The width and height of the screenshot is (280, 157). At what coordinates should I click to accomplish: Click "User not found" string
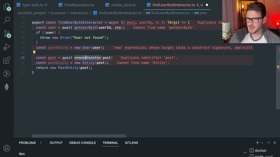pyautogui.click(x=88, y=38)
